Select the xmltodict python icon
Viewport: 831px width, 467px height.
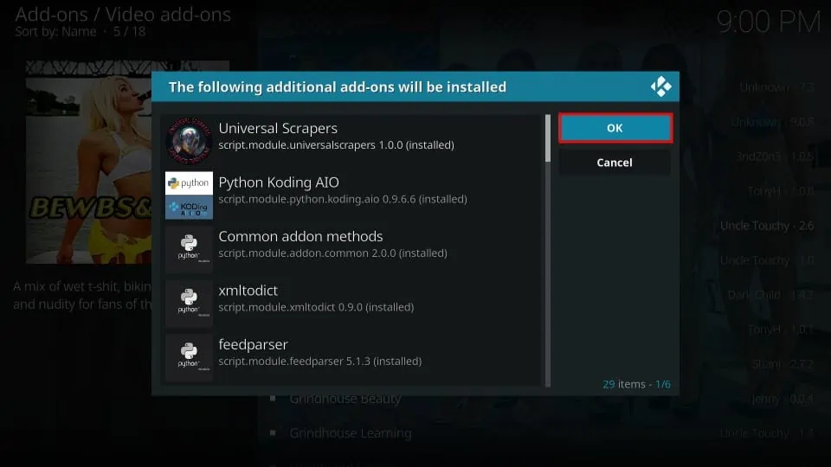click(189, 303)
